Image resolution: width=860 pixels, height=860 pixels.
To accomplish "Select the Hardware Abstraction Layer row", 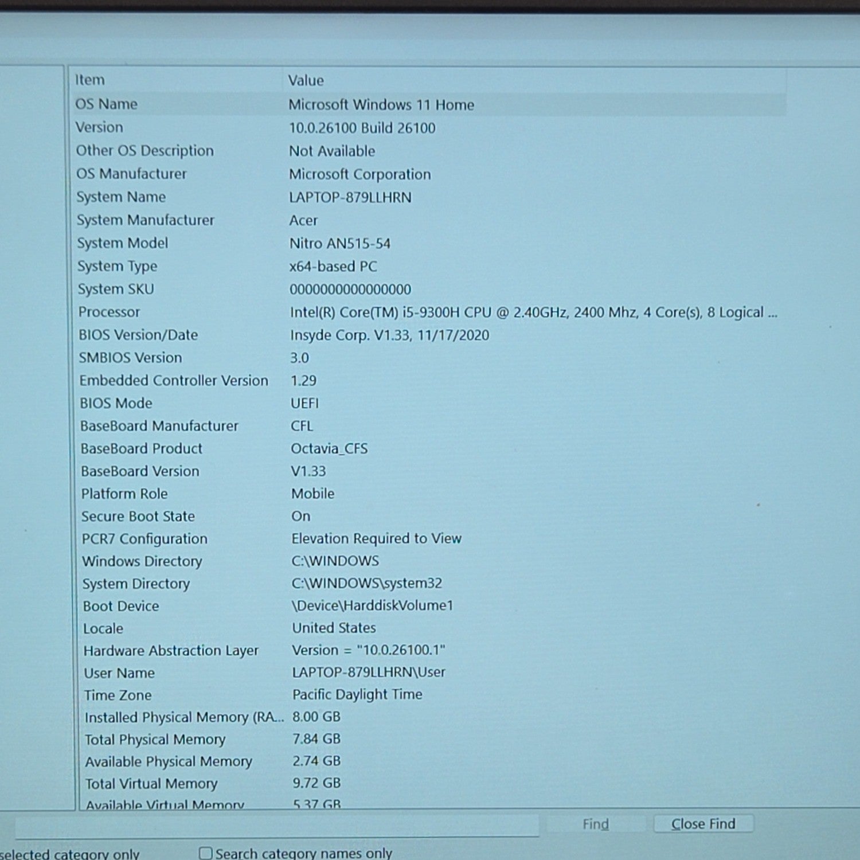I will 430,650.
